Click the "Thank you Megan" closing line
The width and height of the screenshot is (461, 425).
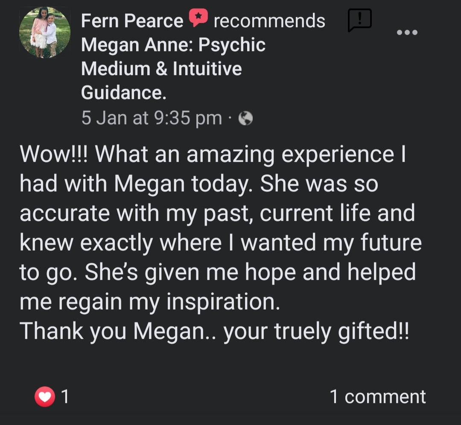pos(214,331)
